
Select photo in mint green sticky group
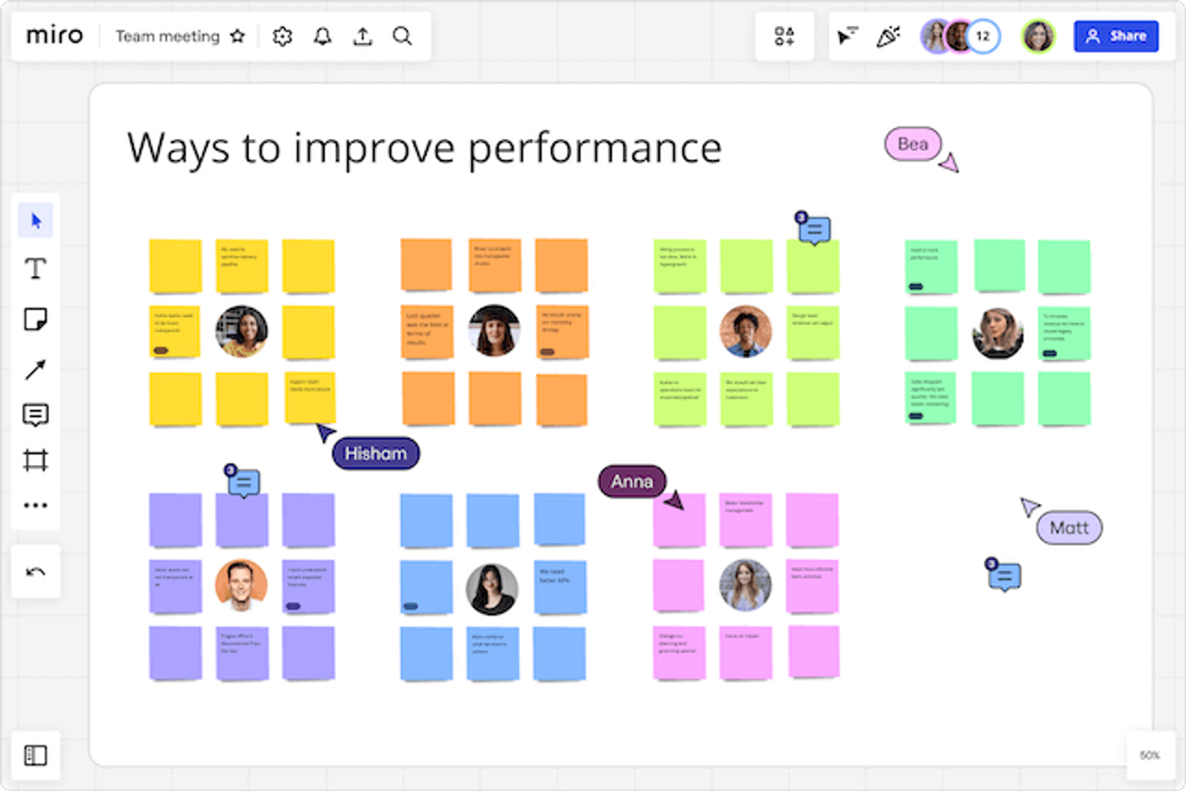(x=998, y=333)
